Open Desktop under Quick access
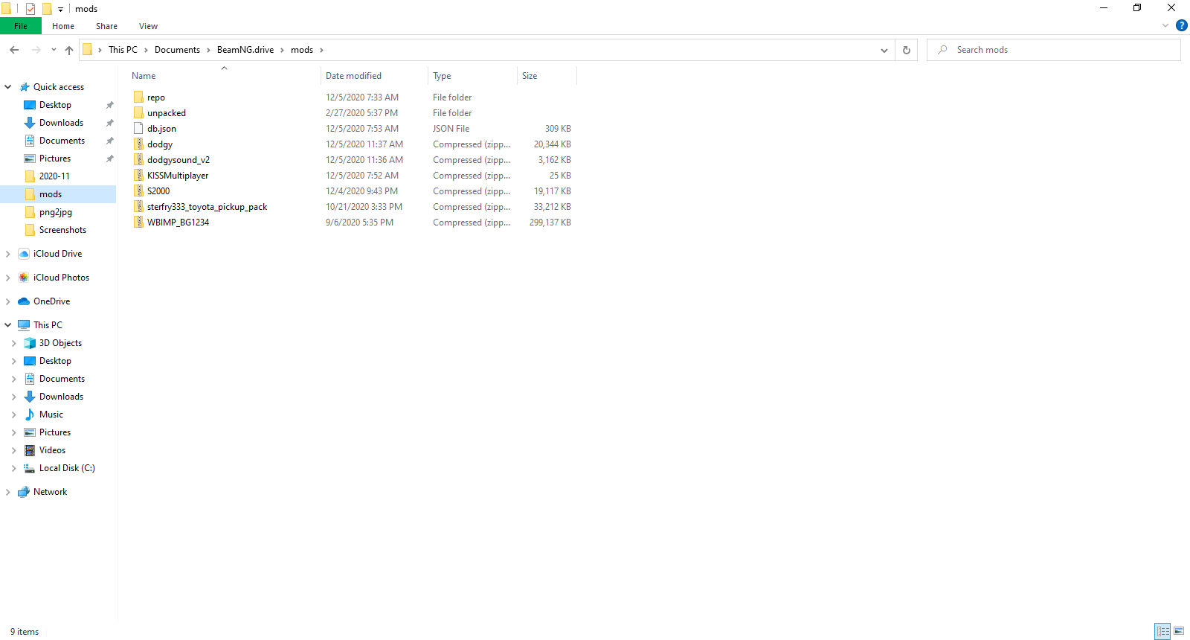This screenshot has height=640, width=1190. pos(55,105)
